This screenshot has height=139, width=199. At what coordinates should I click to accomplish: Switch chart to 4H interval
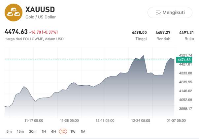[53, 131]
